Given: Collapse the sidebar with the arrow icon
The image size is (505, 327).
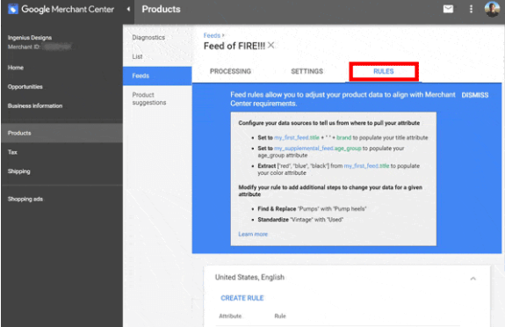Looking at the screenshot, I should 128,9.
